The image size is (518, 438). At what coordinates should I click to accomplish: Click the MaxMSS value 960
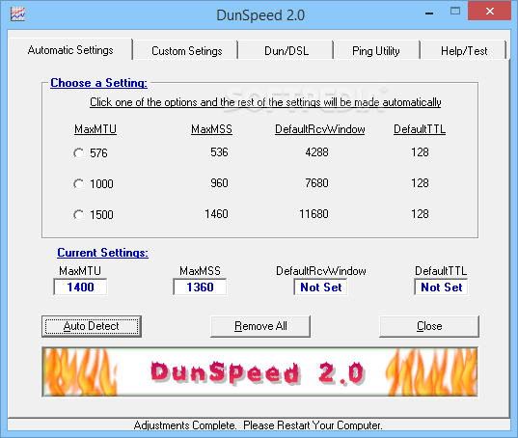[x=219, y=183]
